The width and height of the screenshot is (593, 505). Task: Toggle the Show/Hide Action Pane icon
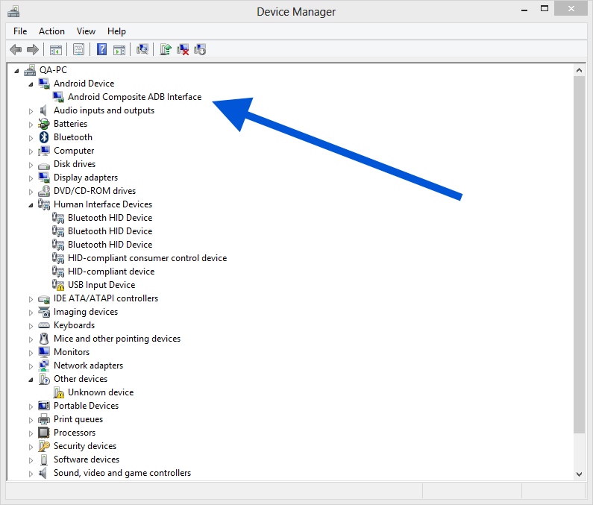point(119,49)
